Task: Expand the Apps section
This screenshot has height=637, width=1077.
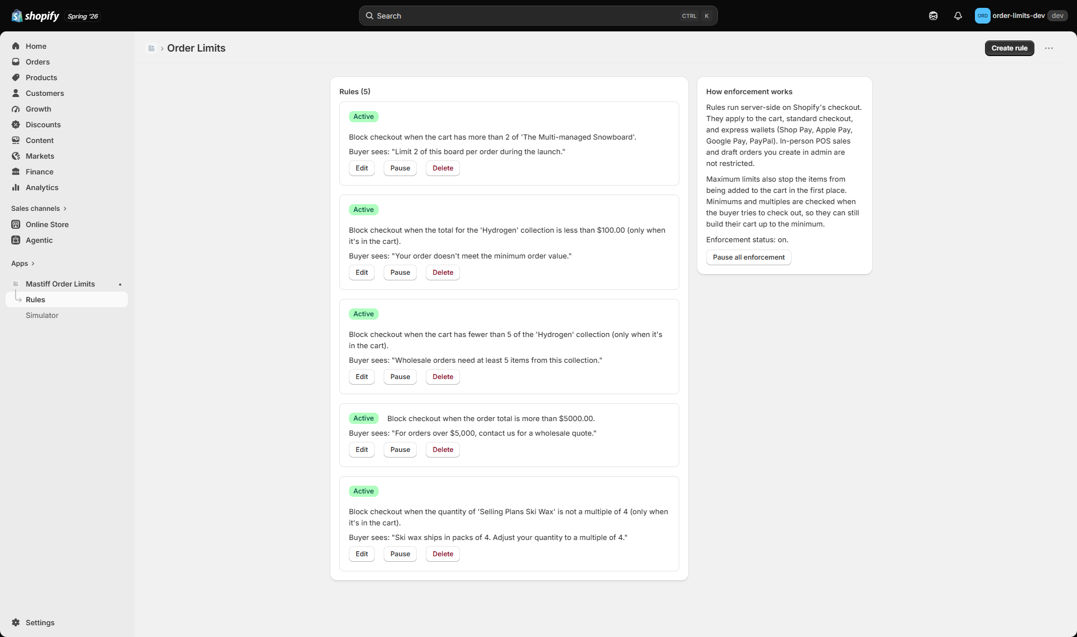Action: pos(23,264)
